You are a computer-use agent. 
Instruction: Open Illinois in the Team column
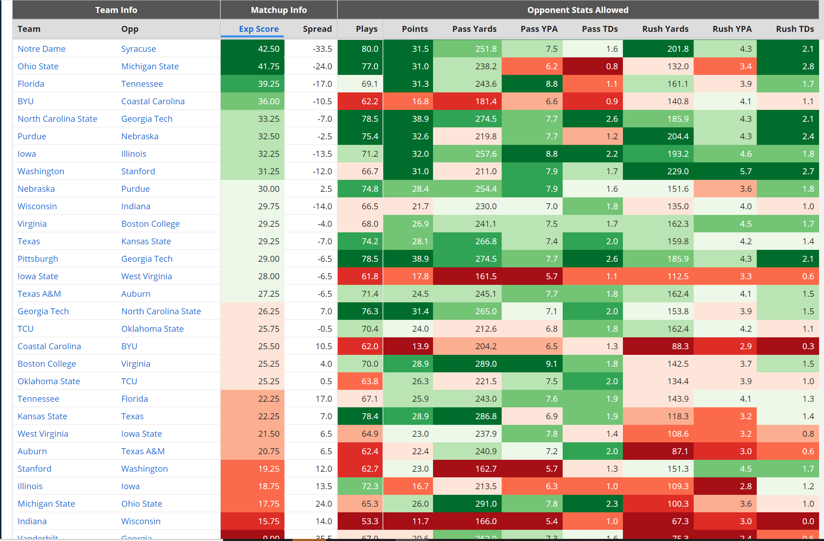[30, 486]
